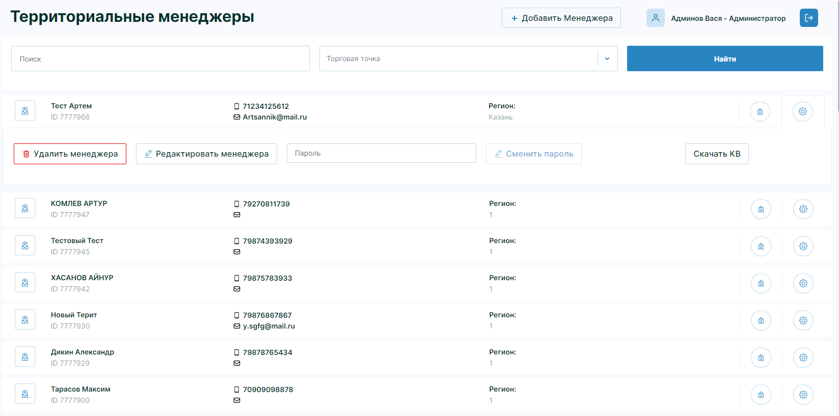Open settings gear for КОМЛЕВ АРТУР
Image resolution: width=839 pixels, height=416 pixels.
[x=803, y=209]
